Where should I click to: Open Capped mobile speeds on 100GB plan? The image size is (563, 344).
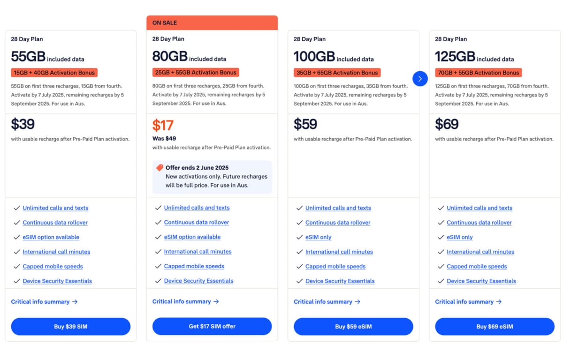[x=335, y=267]
